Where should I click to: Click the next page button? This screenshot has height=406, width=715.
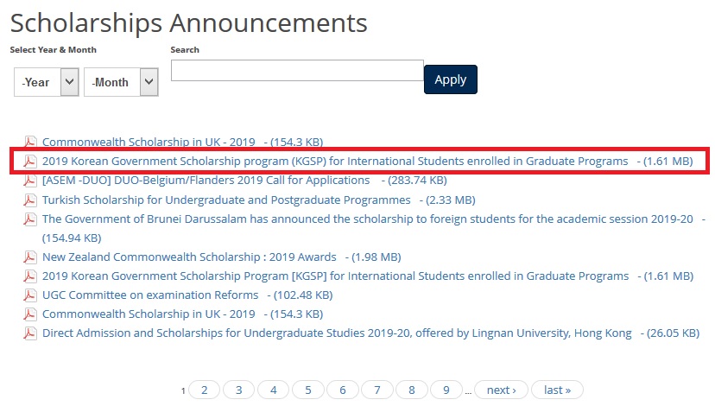point(501,390)
